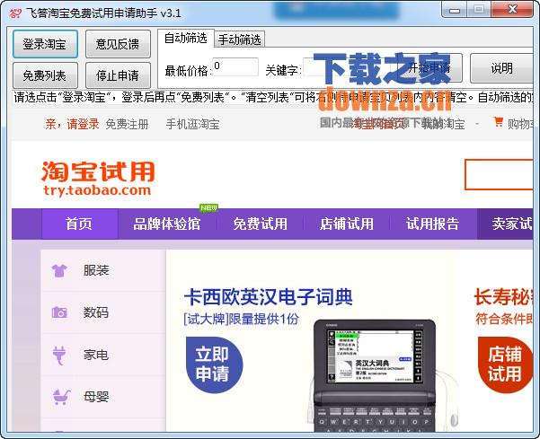Open the 数码 category
The image size is (540, 439).
coord(96,312)
